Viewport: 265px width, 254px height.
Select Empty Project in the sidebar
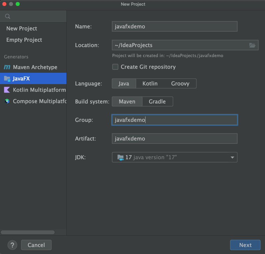coord(33,40)
